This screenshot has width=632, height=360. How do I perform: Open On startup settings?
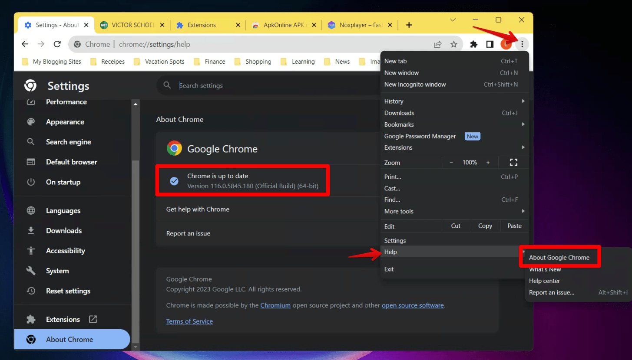(63, 182)
